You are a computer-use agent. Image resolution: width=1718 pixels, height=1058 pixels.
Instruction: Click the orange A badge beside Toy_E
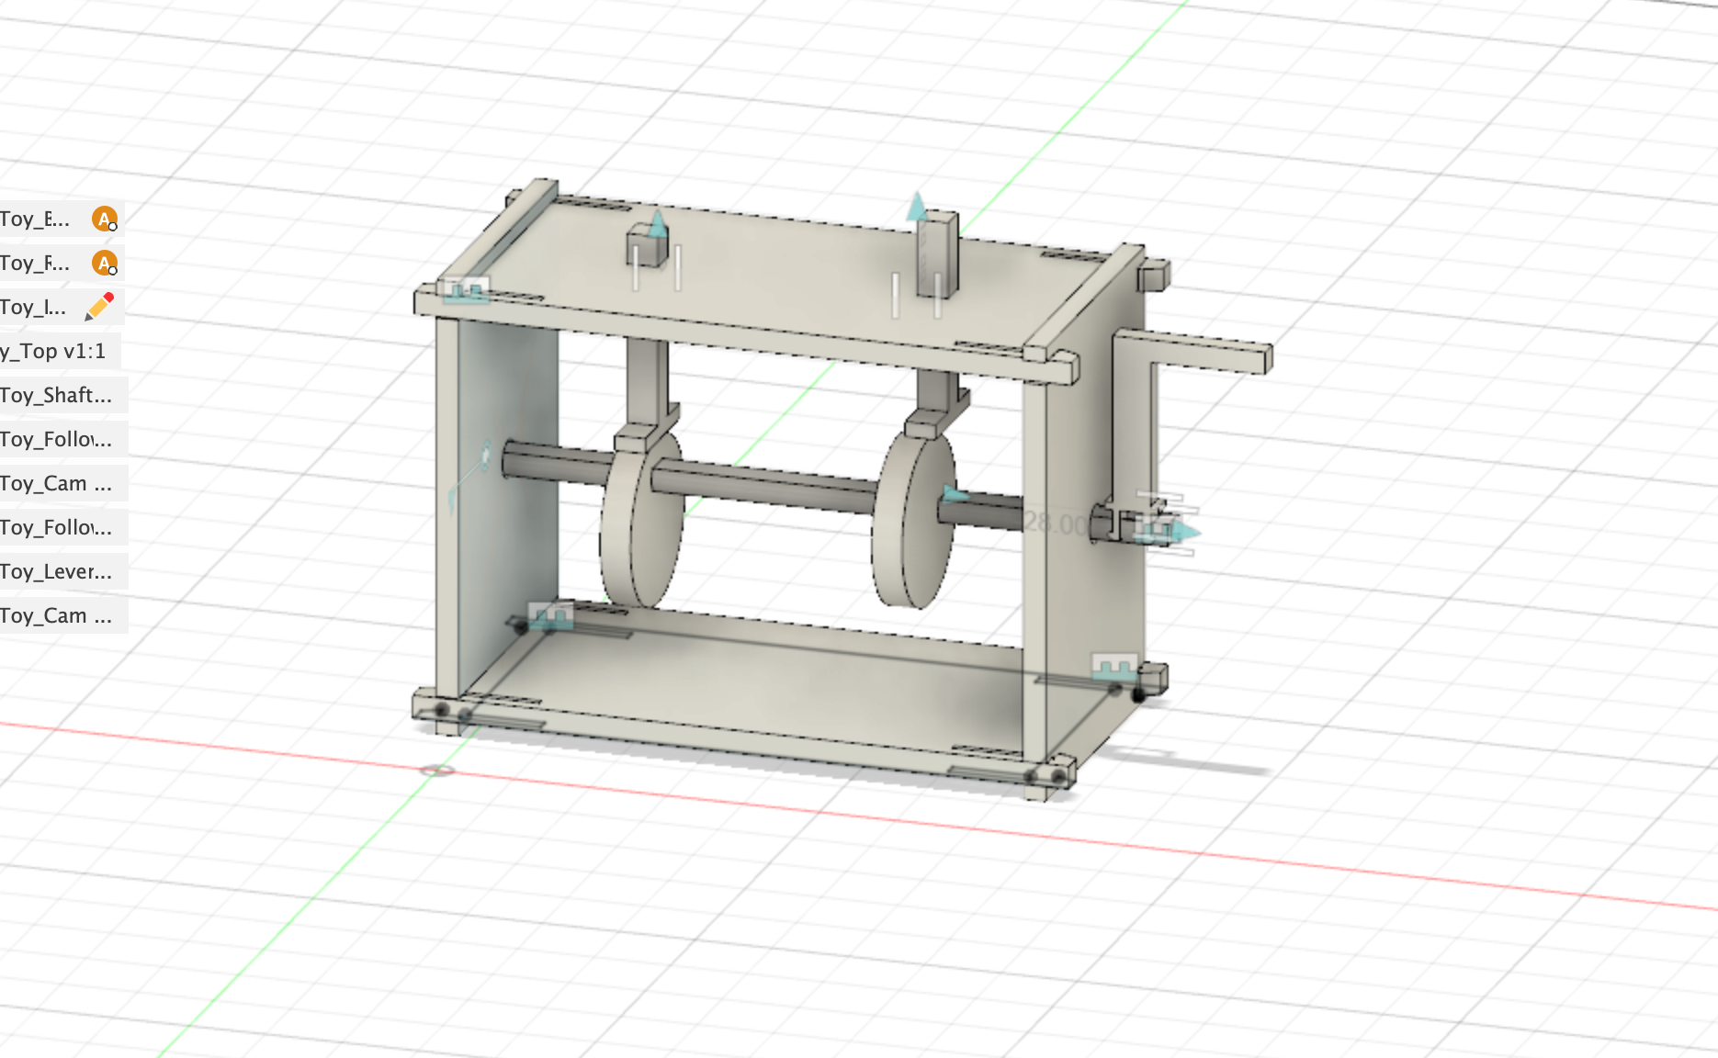click(105, 219)
